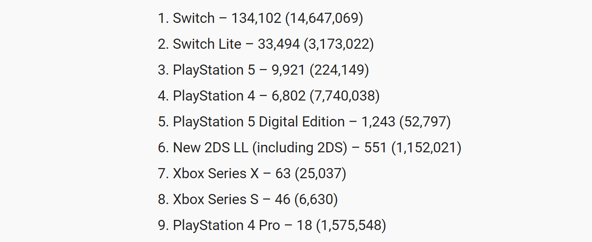The image size is (592, 242).
Task: Select the 7,740,038 lifetime total
Action: pos(344,96)
